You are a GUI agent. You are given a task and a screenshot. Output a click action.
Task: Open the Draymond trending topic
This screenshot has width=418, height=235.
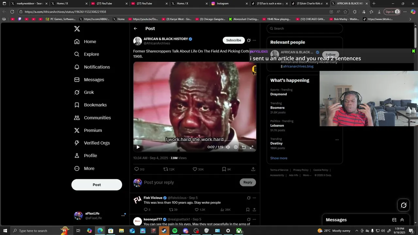(279, 94)
